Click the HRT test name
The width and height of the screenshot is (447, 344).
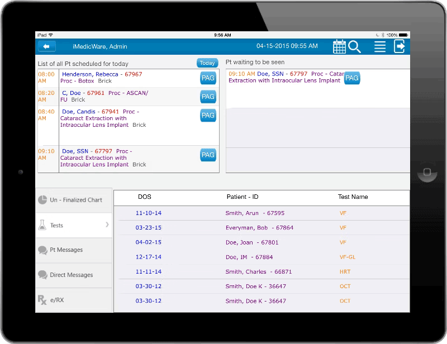(x=345, y=272)
